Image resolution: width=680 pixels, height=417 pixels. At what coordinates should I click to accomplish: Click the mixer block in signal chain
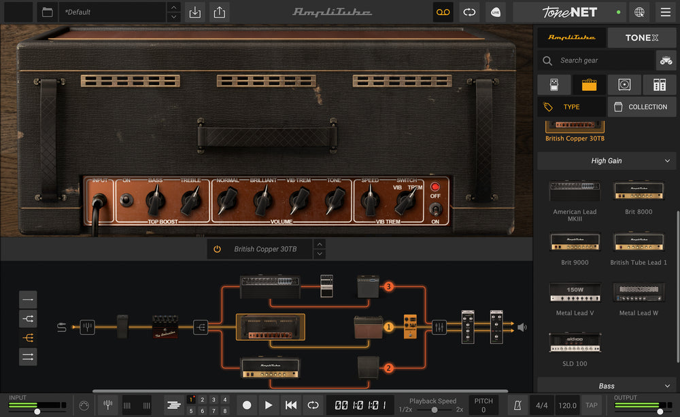coord(439,327)
